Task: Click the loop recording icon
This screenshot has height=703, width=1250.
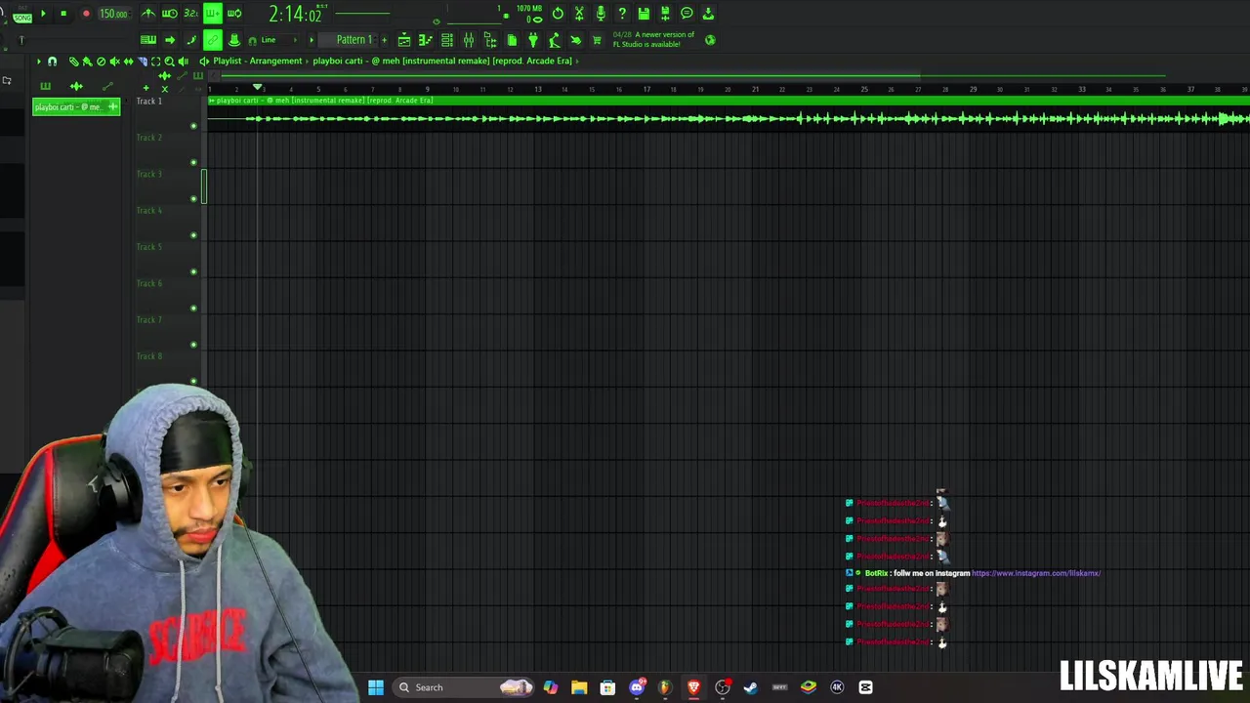Action: (234, 14)
